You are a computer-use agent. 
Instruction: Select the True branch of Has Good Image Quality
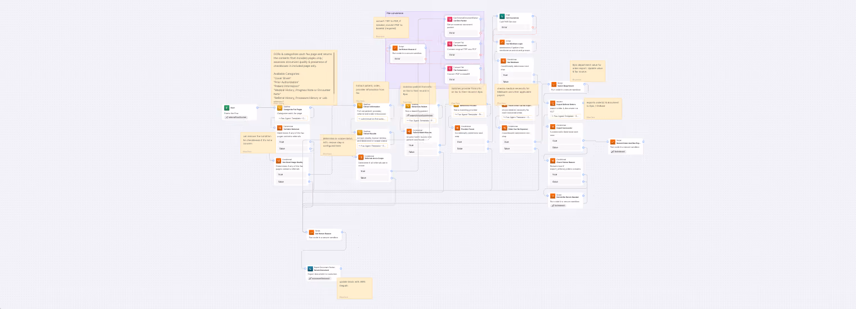point(292,174)
